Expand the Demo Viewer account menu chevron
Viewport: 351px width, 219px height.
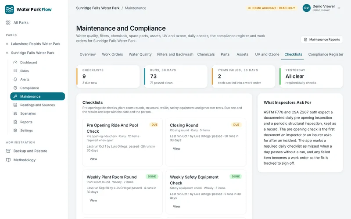coord(339,8)
